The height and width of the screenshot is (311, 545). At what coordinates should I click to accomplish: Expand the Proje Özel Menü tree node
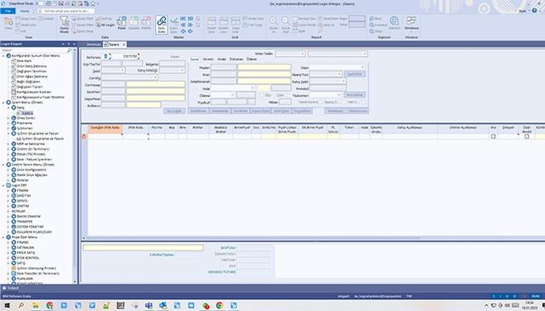pyautogui.click(x=3, y=237)
